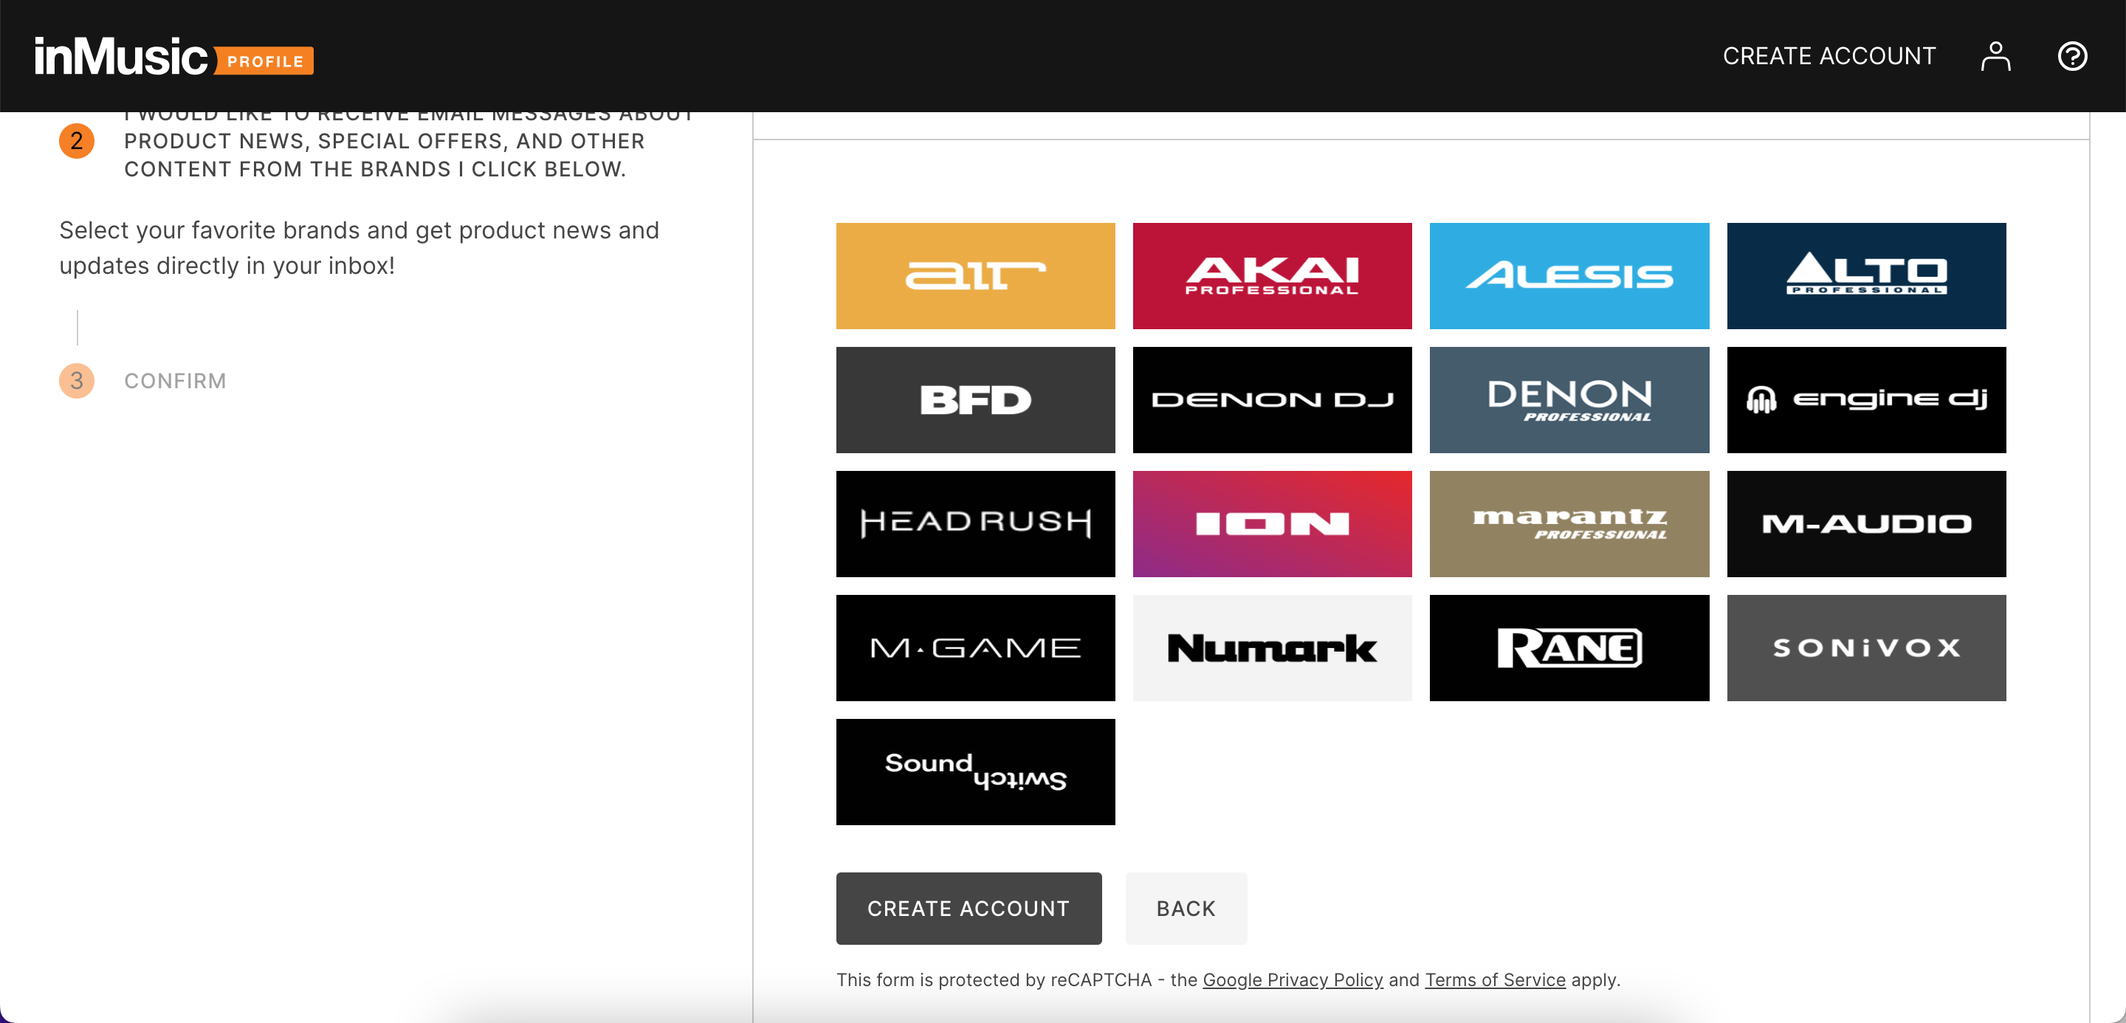The height and width of the screenshot is (1023, 2126).
Task: Choose the M-Audio brand tile
Action: tap(1866, 524)
